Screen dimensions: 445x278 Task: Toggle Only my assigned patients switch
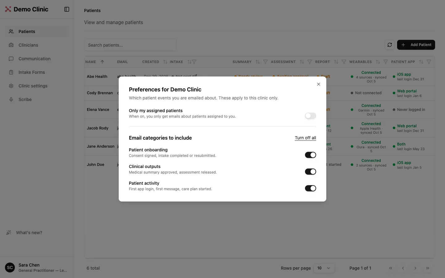coord(311,116)
